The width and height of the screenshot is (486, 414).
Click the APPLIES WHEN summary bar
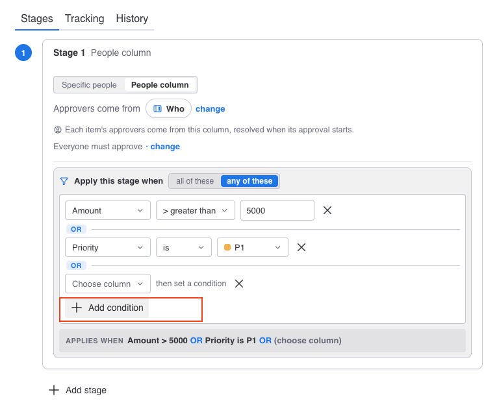[x=262, y=341]
